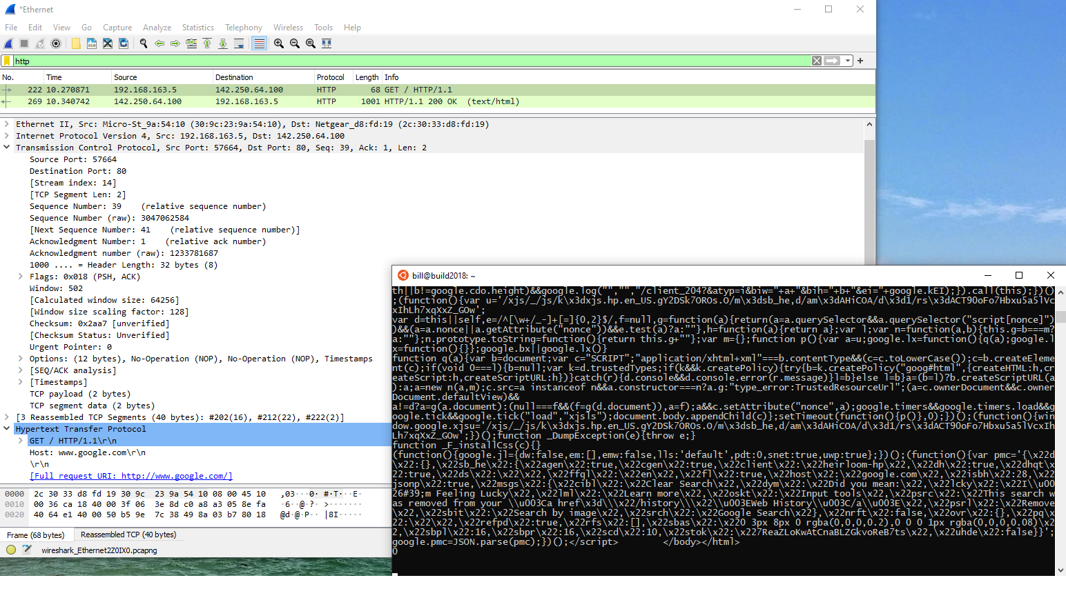Open the File menu

pos(11,28)
